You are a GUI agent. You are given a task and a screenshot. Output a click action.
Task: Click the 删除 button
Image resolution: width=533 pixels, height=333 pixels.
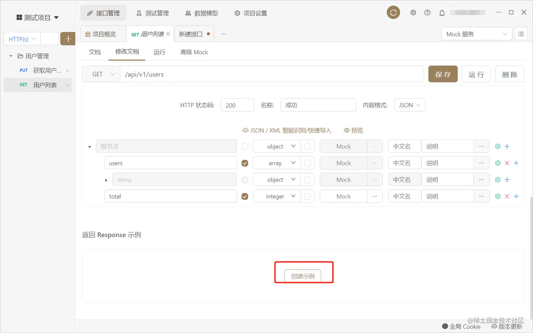[509, 74]
